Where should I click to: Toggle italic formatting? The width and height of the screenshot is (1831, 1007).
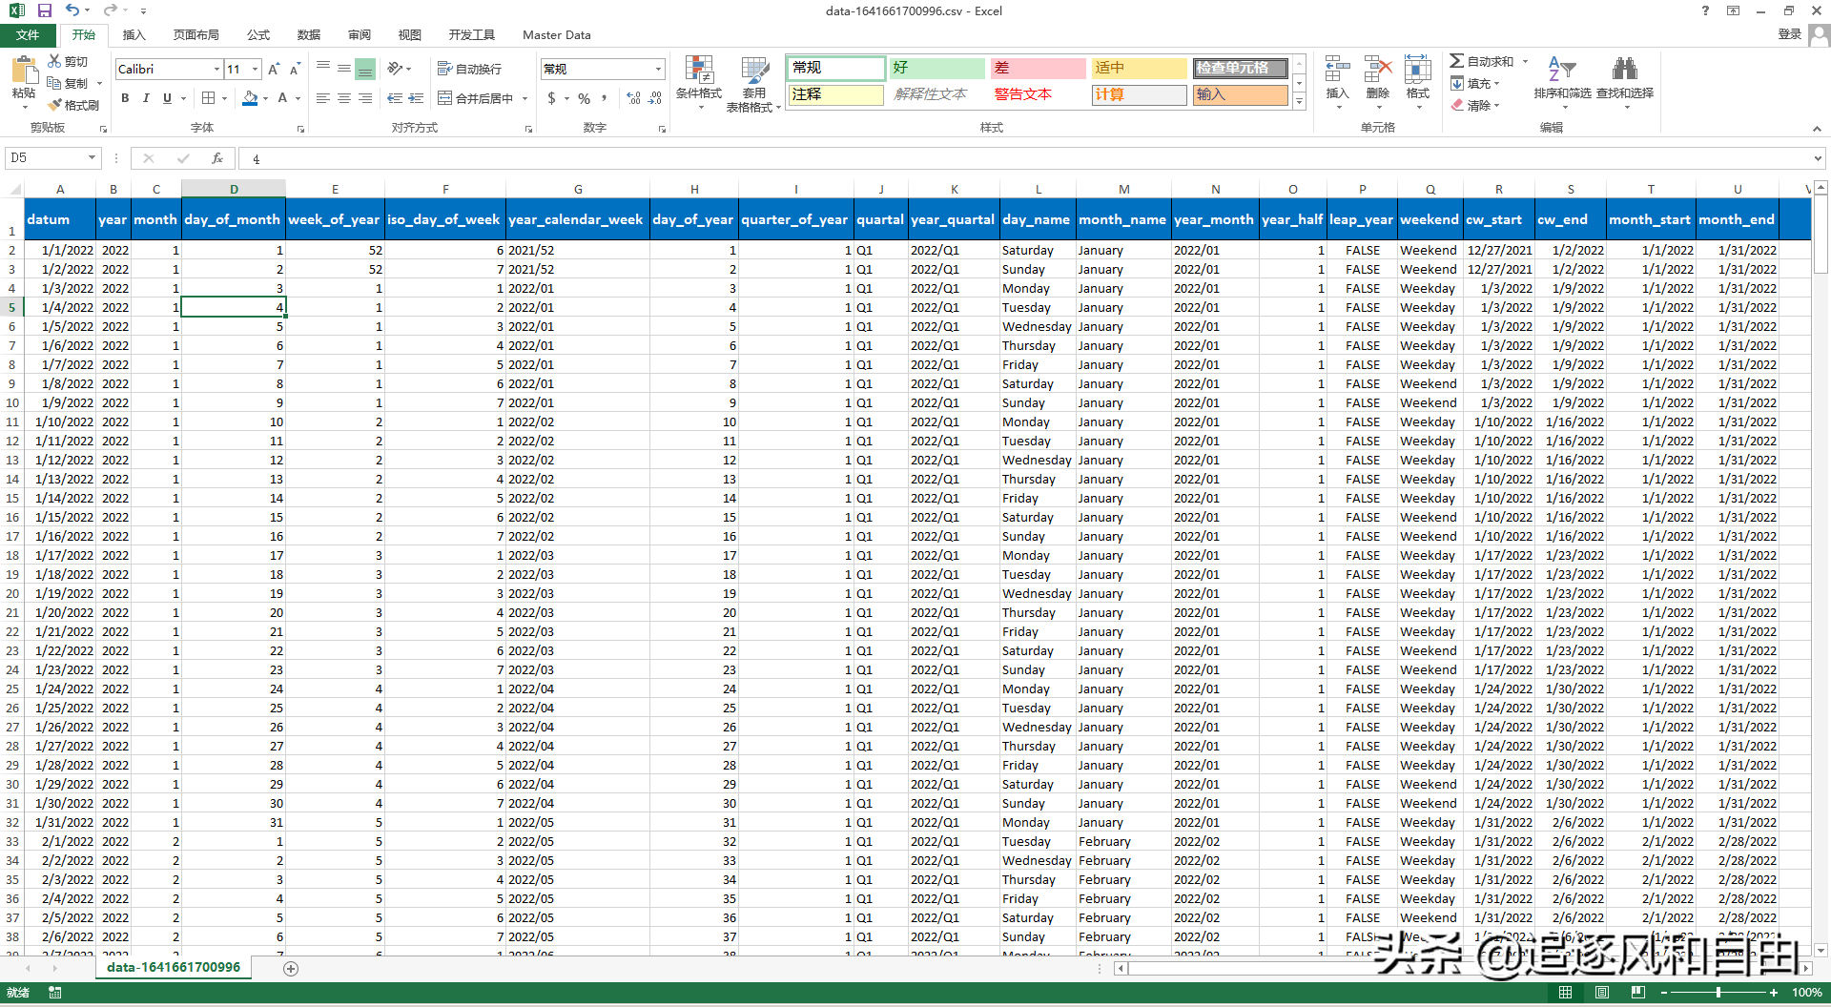[146, 97]
